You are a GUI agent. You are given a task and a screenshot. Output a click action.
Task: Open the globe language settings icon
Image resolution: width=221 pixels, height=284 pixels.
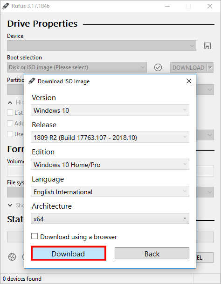pyautogui.click(x=12, y=257)
